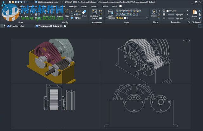Select the Fillet tool
This screenshot has width=203, height=131.
67,13
